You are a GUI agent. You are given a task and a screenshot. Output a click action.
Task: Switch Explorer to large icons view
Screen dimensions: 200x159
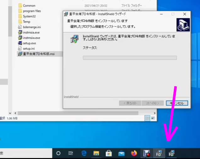(153, 118)
